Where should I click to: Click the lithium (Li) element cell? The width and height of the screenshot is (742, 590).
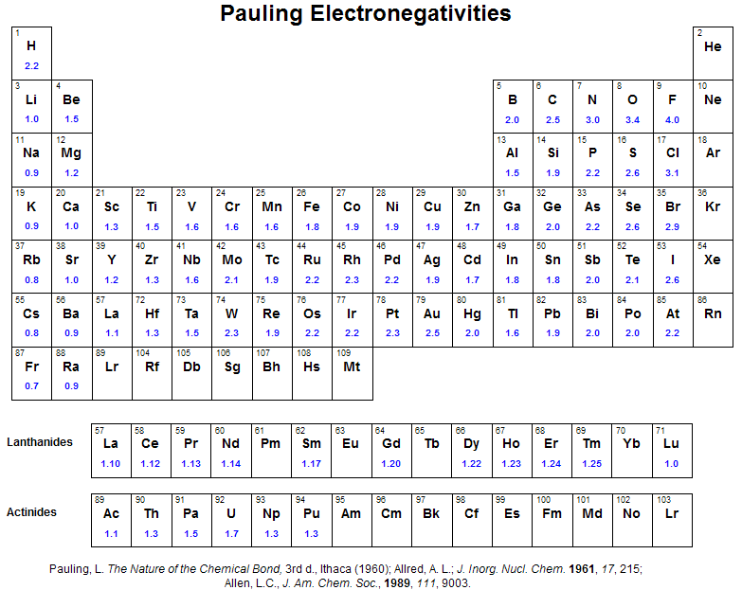tap(31, 107)
